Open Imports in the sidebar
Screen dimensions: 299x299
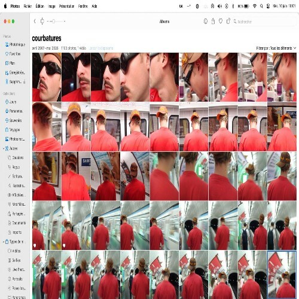click(x=15, y=232)
